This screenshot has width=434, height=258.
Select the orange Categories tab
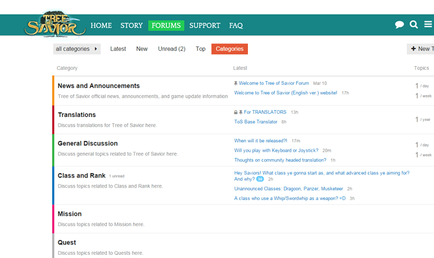[x=230, y=49]
